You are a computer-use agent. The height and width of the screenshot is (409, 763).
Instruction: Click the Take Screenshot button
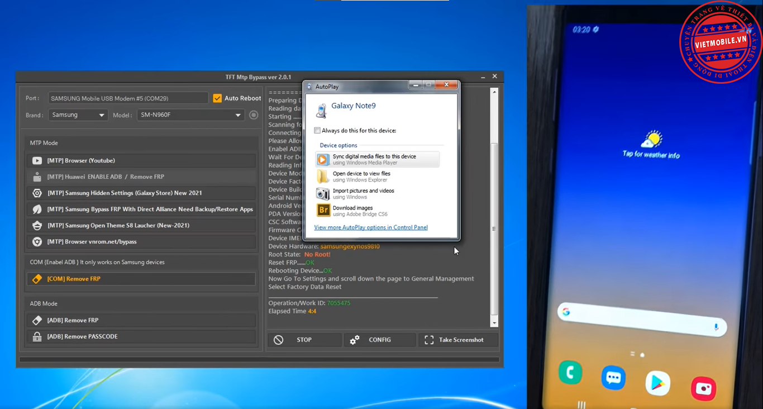coord(458,340)
